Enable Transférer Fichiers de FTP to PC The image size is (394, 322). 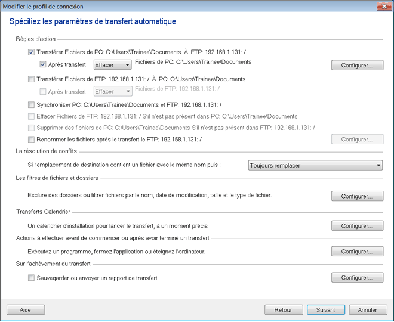point(31,79)
